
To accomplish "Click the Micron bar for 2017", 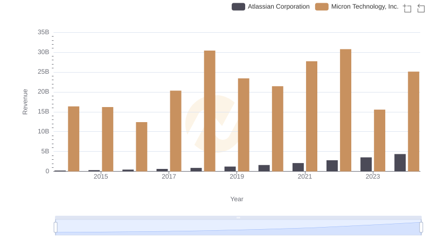I will pyautogui.click(x=176, y=131).
